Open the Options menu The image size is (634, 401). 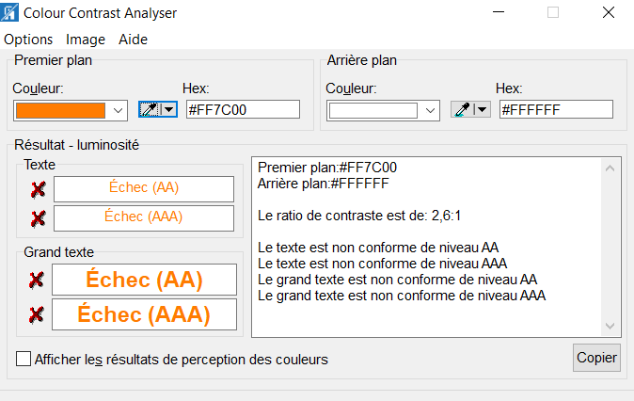click(x=28, y=40)
